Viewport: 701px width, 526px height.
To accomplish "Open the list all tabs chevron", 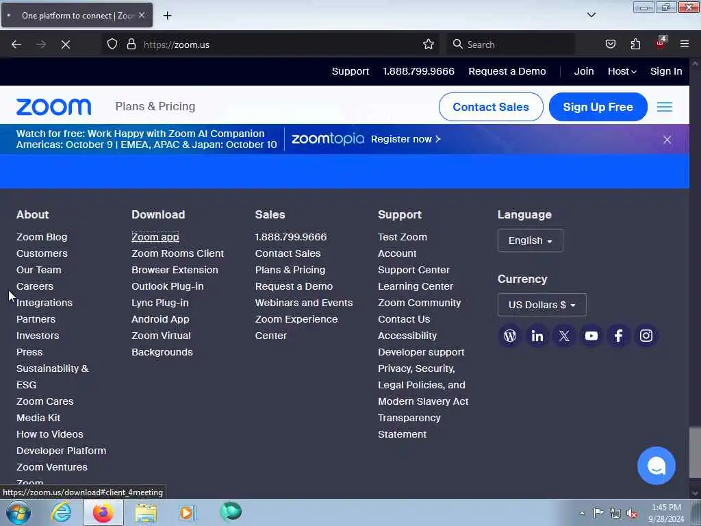I will (x=591, y=15).
